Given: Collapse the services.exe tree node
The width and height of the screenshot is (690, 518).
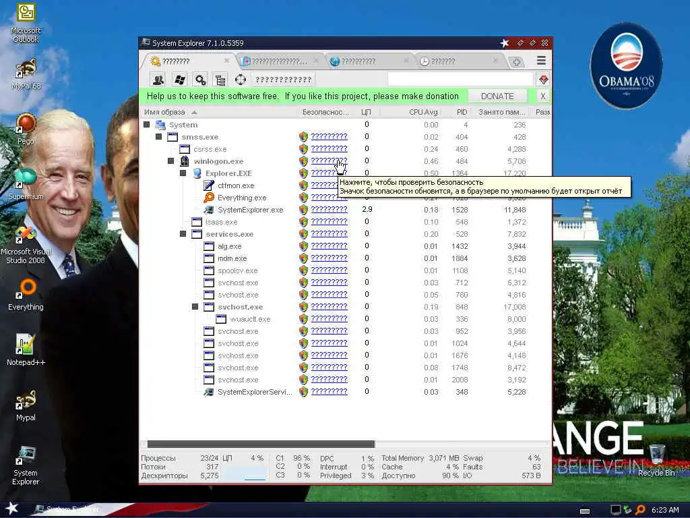Looking at the screenshot, I should tap(183, 234).
